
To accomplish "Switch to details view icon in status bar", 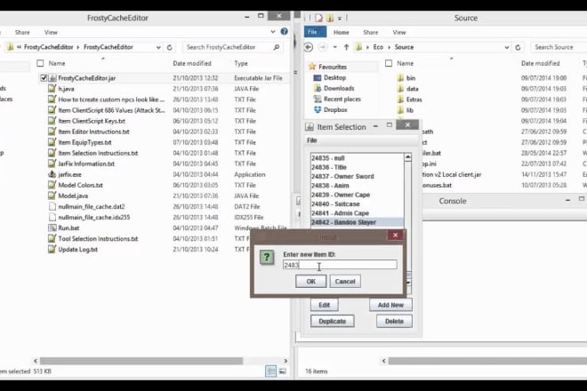I will tap(270, 371).
